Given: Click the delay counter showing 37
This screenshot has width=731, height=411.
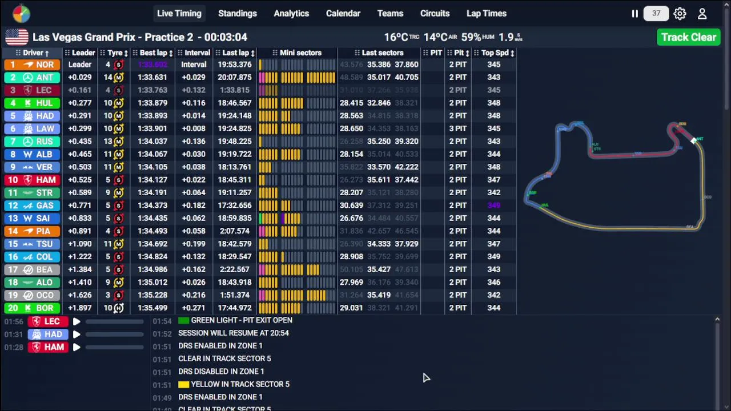Looking at the screenshot, I should click(656, 13).
